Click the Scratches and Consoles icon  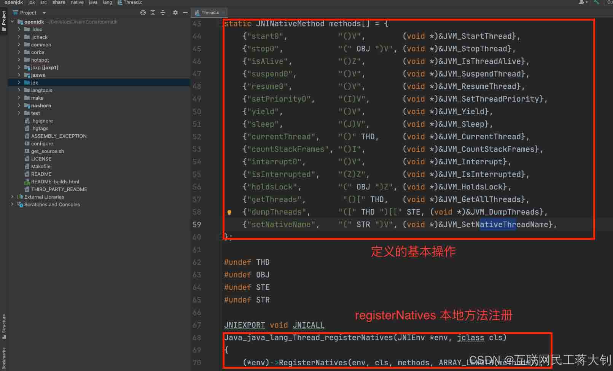20,204
